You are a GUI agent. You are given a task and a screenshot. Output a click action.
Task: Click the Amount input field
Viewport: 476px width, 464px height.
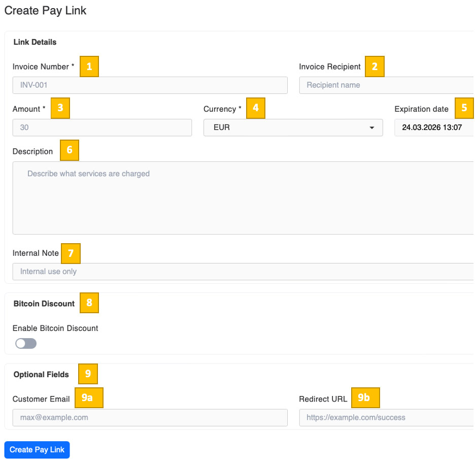(x=102, y=127)
